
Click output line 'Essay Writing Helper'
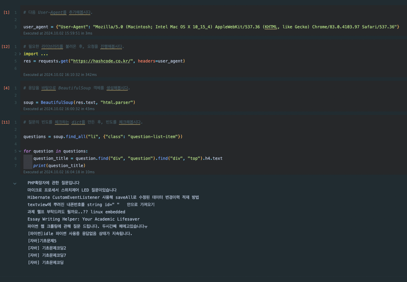tap(84, 219)
